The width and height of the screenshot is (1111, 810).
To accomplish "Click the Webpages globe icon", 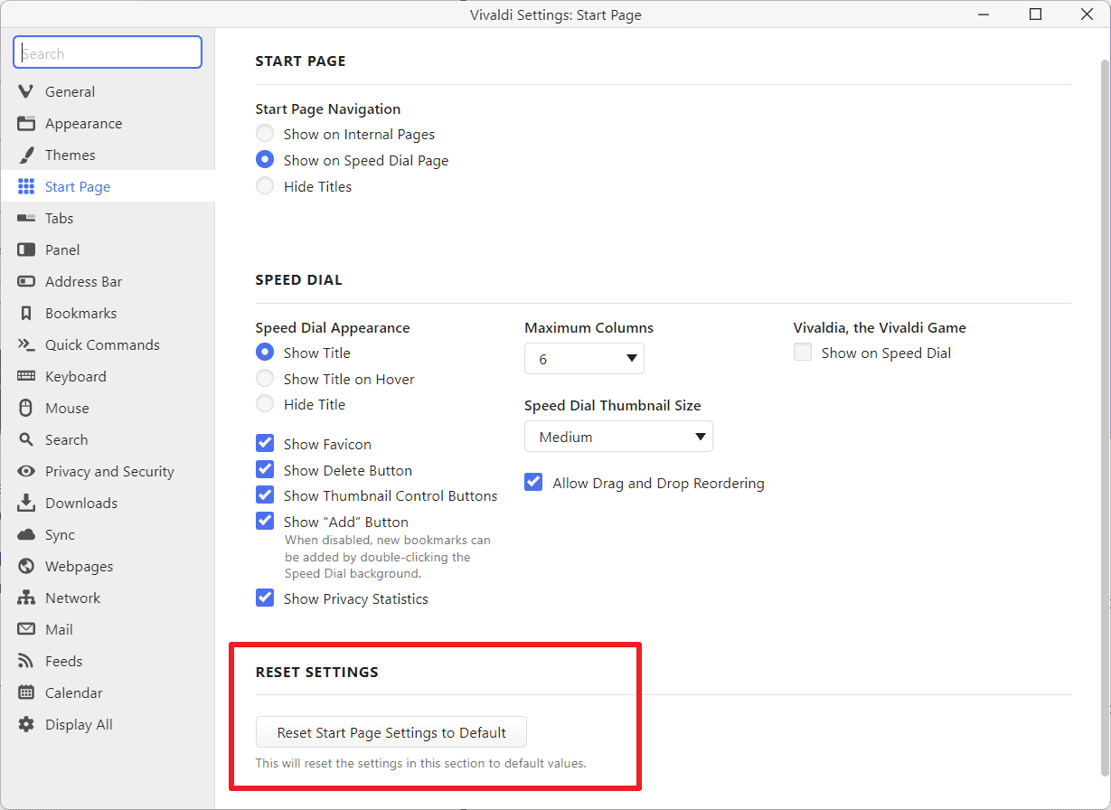I will coord(26,566).
